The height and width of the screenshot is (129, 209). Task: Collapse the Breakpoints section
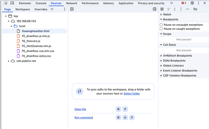161,19
